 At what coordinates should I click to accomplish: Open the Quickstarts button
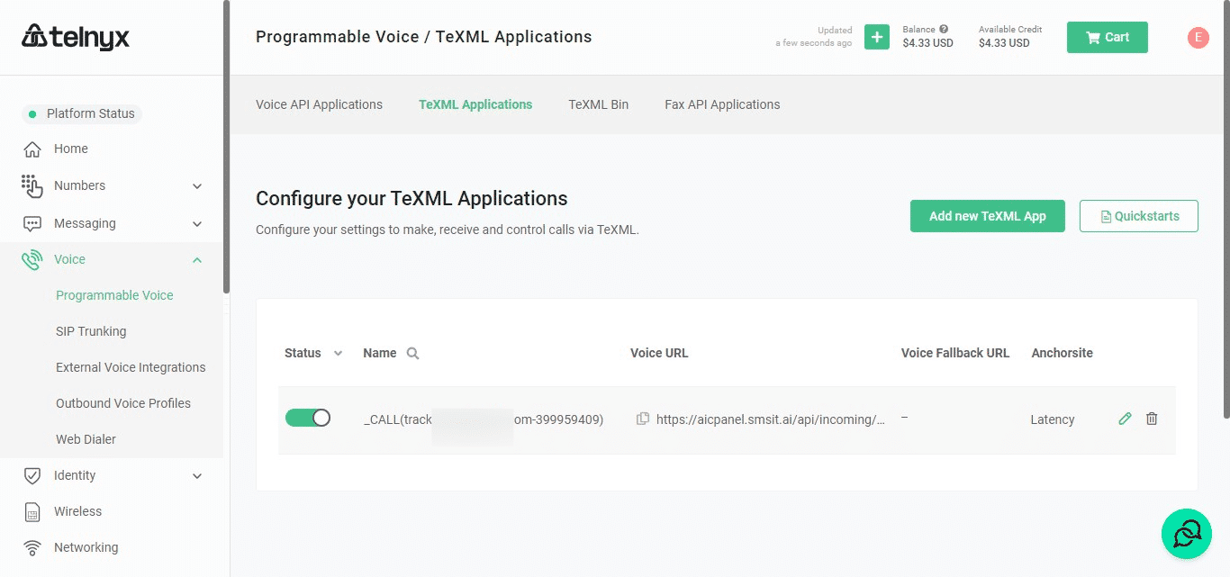[1138, 216]
